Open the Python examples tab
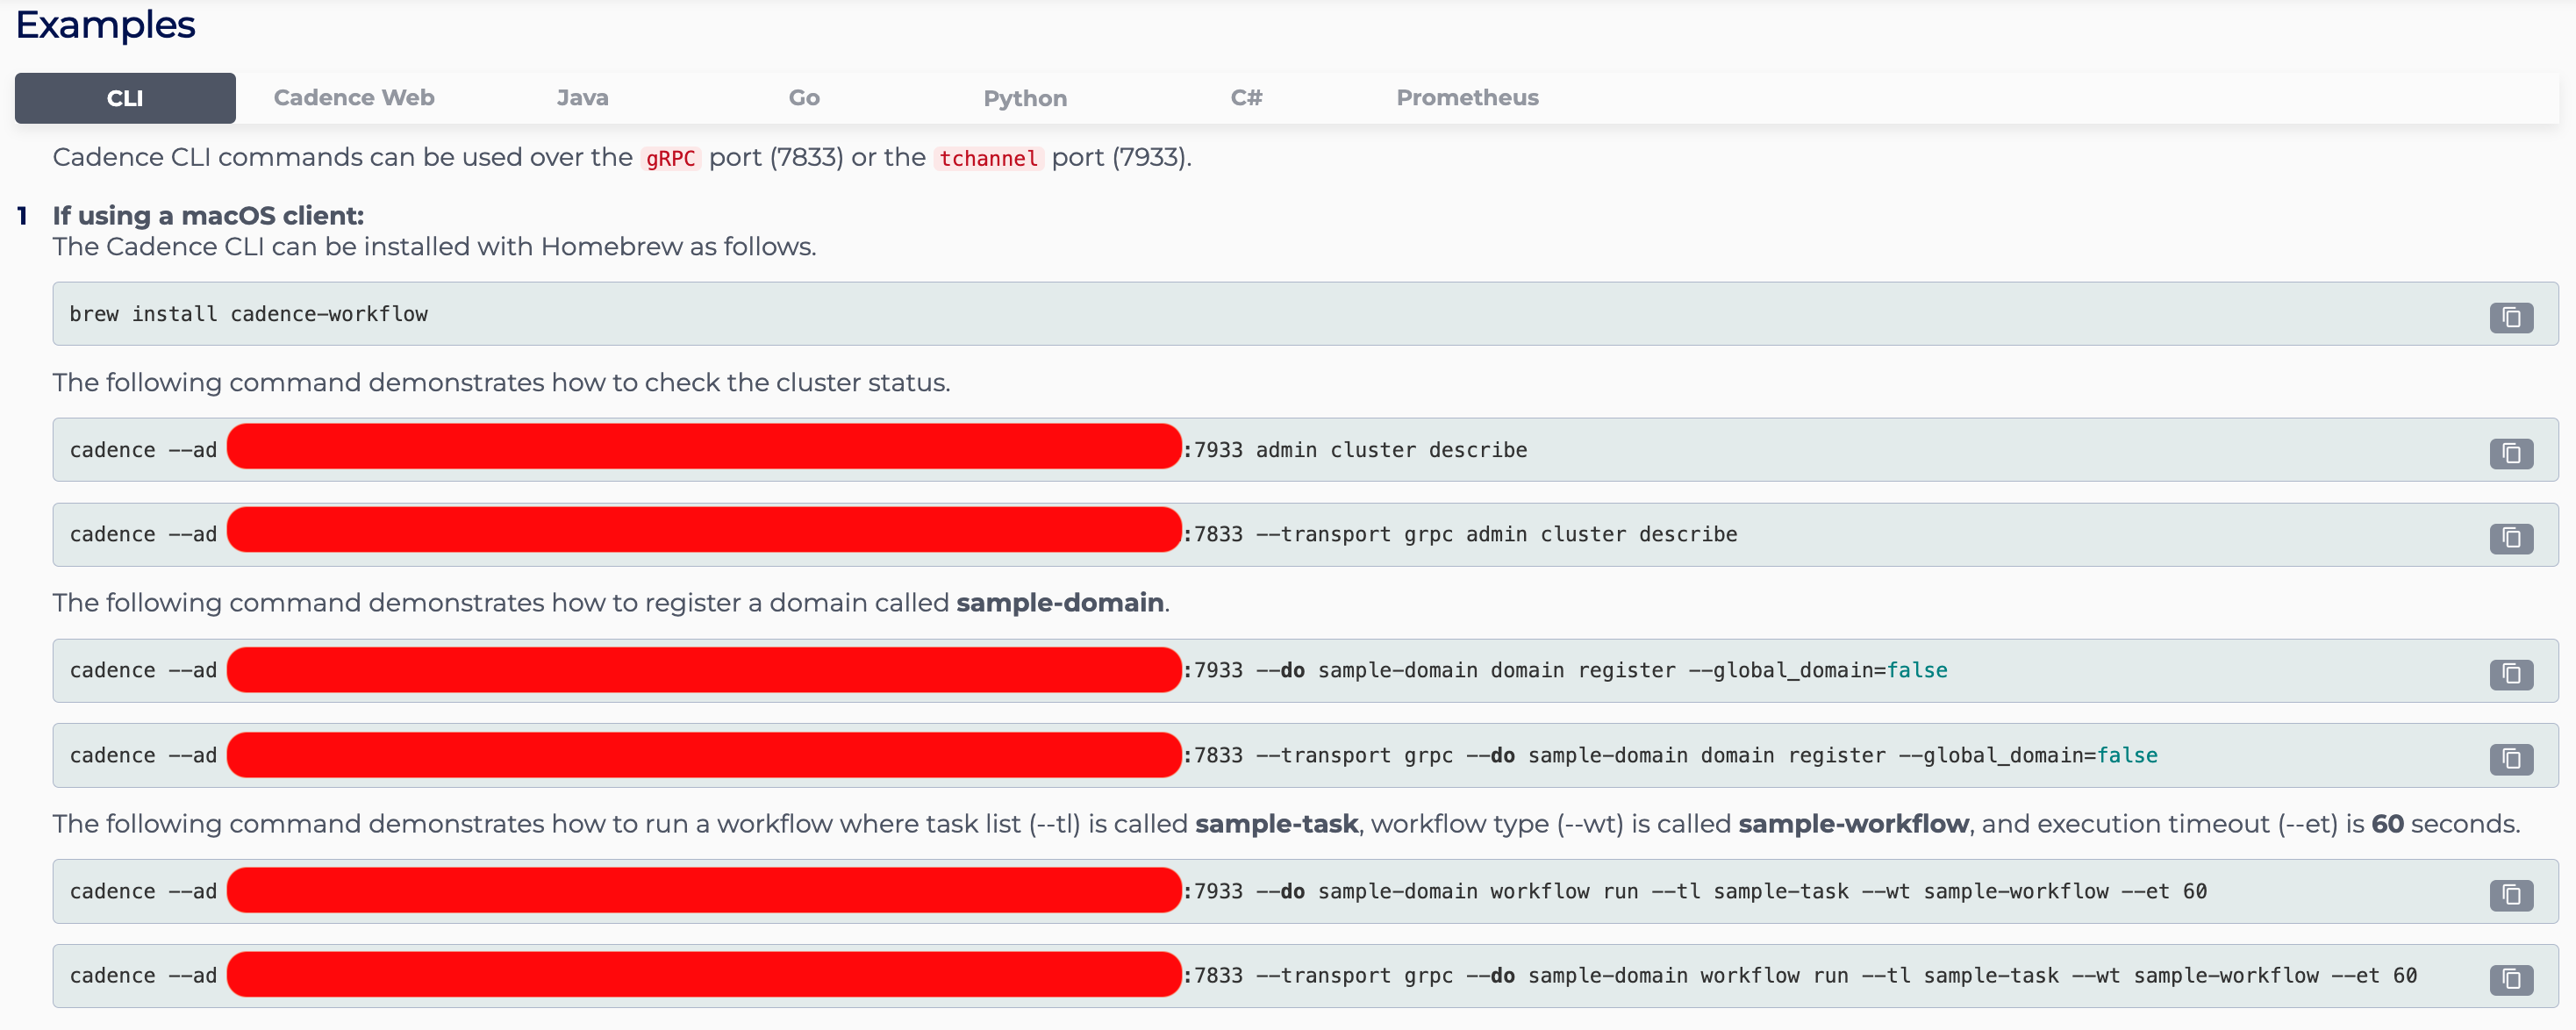The image size is (2576, 1030). (1025, 98)
